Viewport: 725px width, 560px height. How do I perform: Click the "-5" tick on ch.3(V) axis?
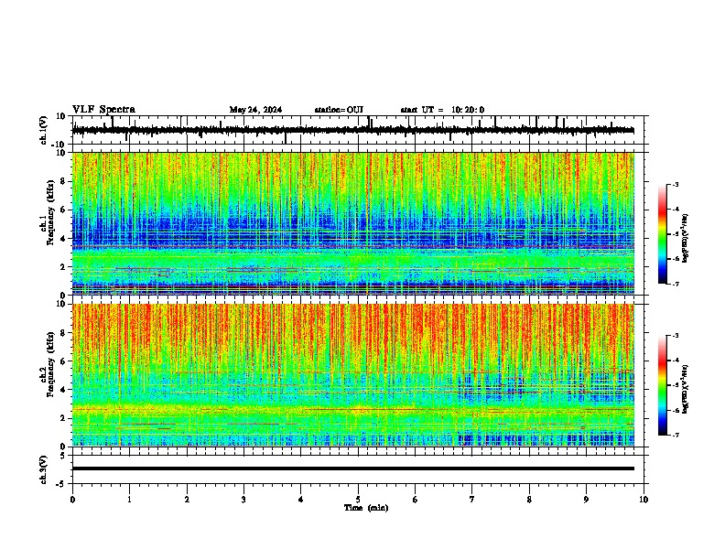(61, 484)
